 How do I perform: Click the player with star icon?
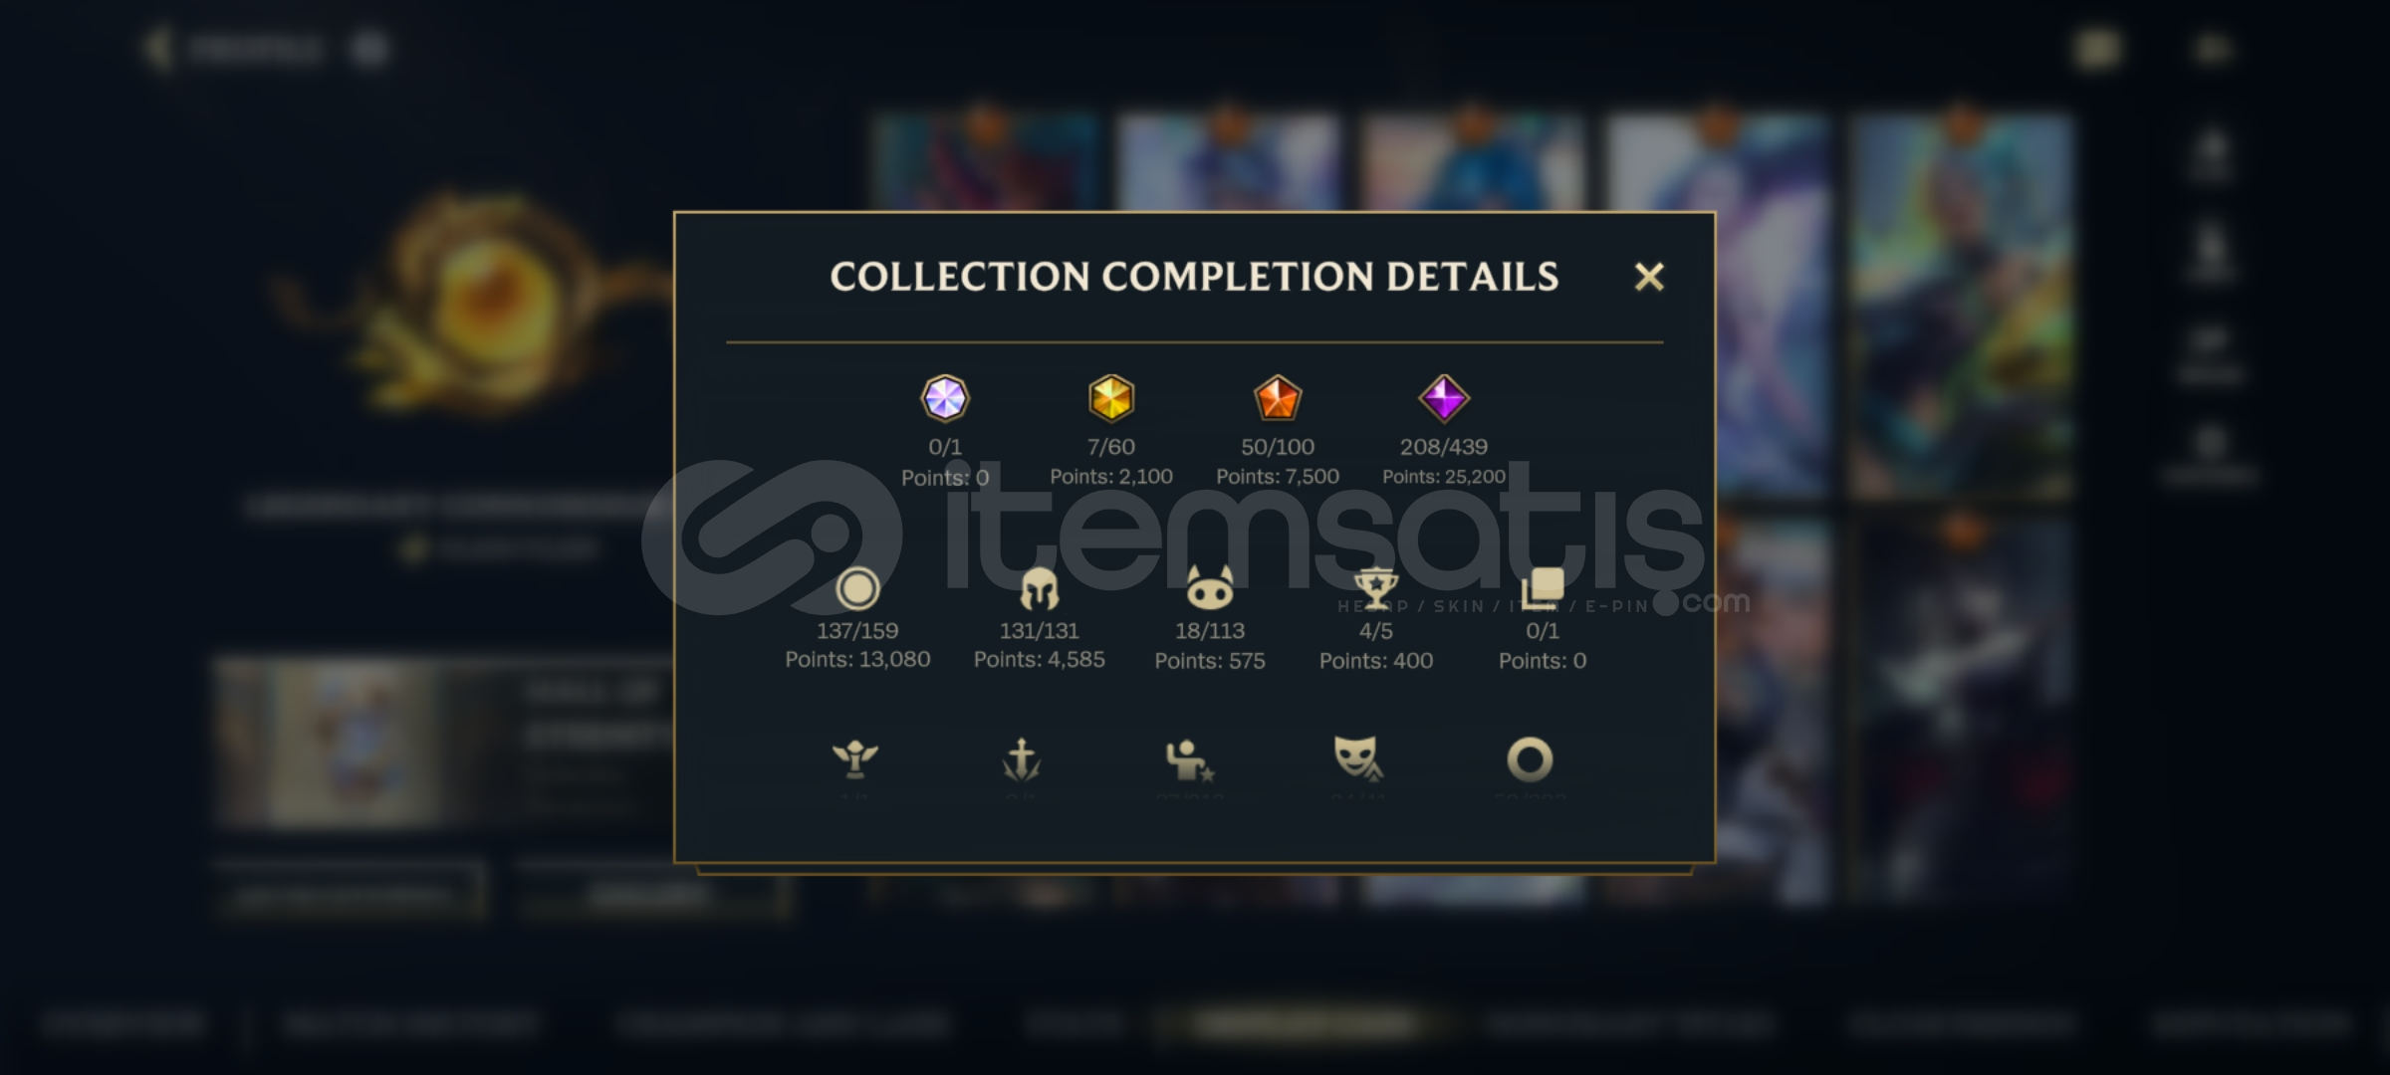coord(1190,759)
